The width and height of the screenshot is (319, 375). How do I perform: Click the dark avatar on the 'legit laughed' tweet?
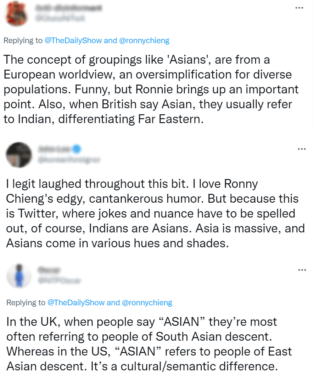19,155
